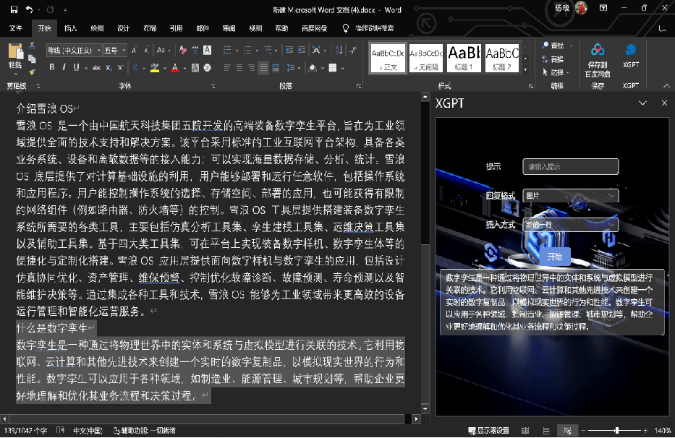Toggle center alignment
The image size is (675, 438).
pos(239,67)
